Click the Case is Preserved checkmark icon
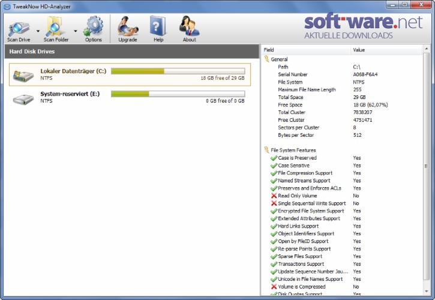This screenshot has height=300, width=435. (274, 158)
